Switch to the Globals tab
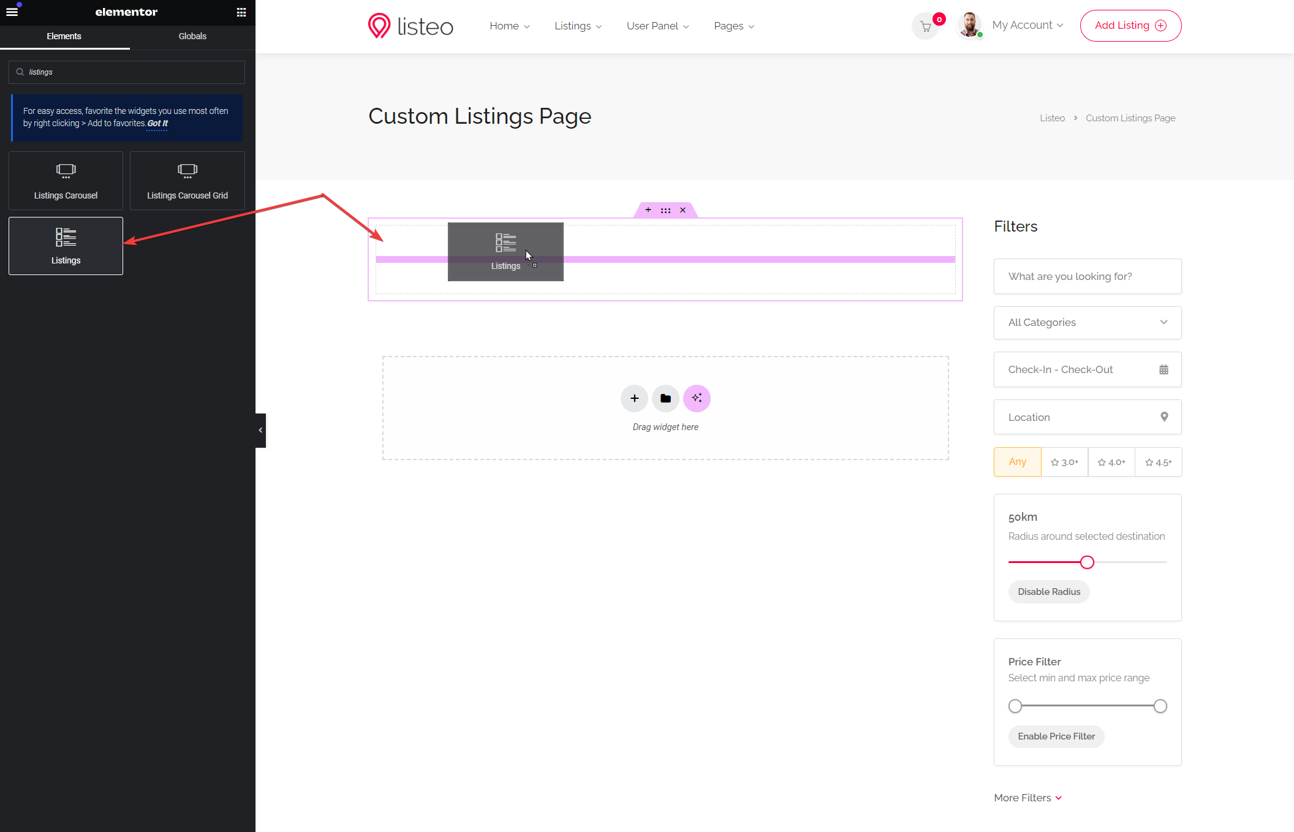The width and height of the screenshot is (1294, 832). (x=192, y=36)
